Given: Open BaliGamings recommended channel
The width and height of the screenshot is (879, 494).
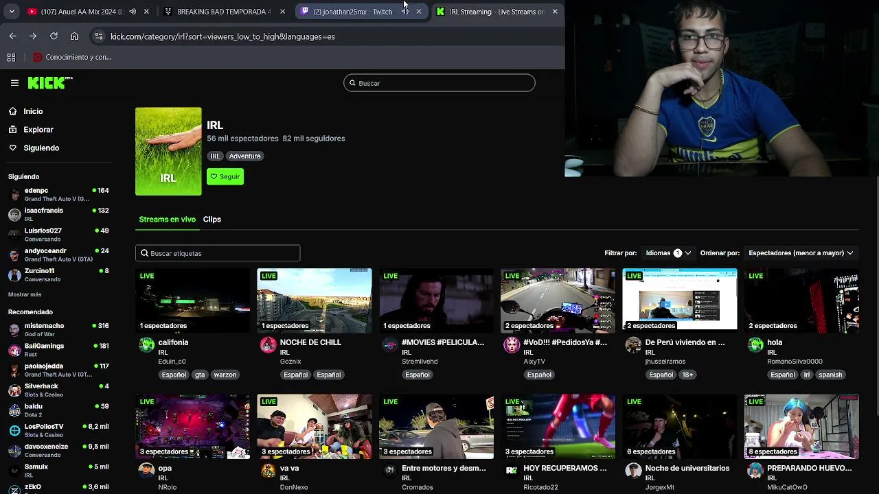Looking at the screenshot, I should coord(58,350).
